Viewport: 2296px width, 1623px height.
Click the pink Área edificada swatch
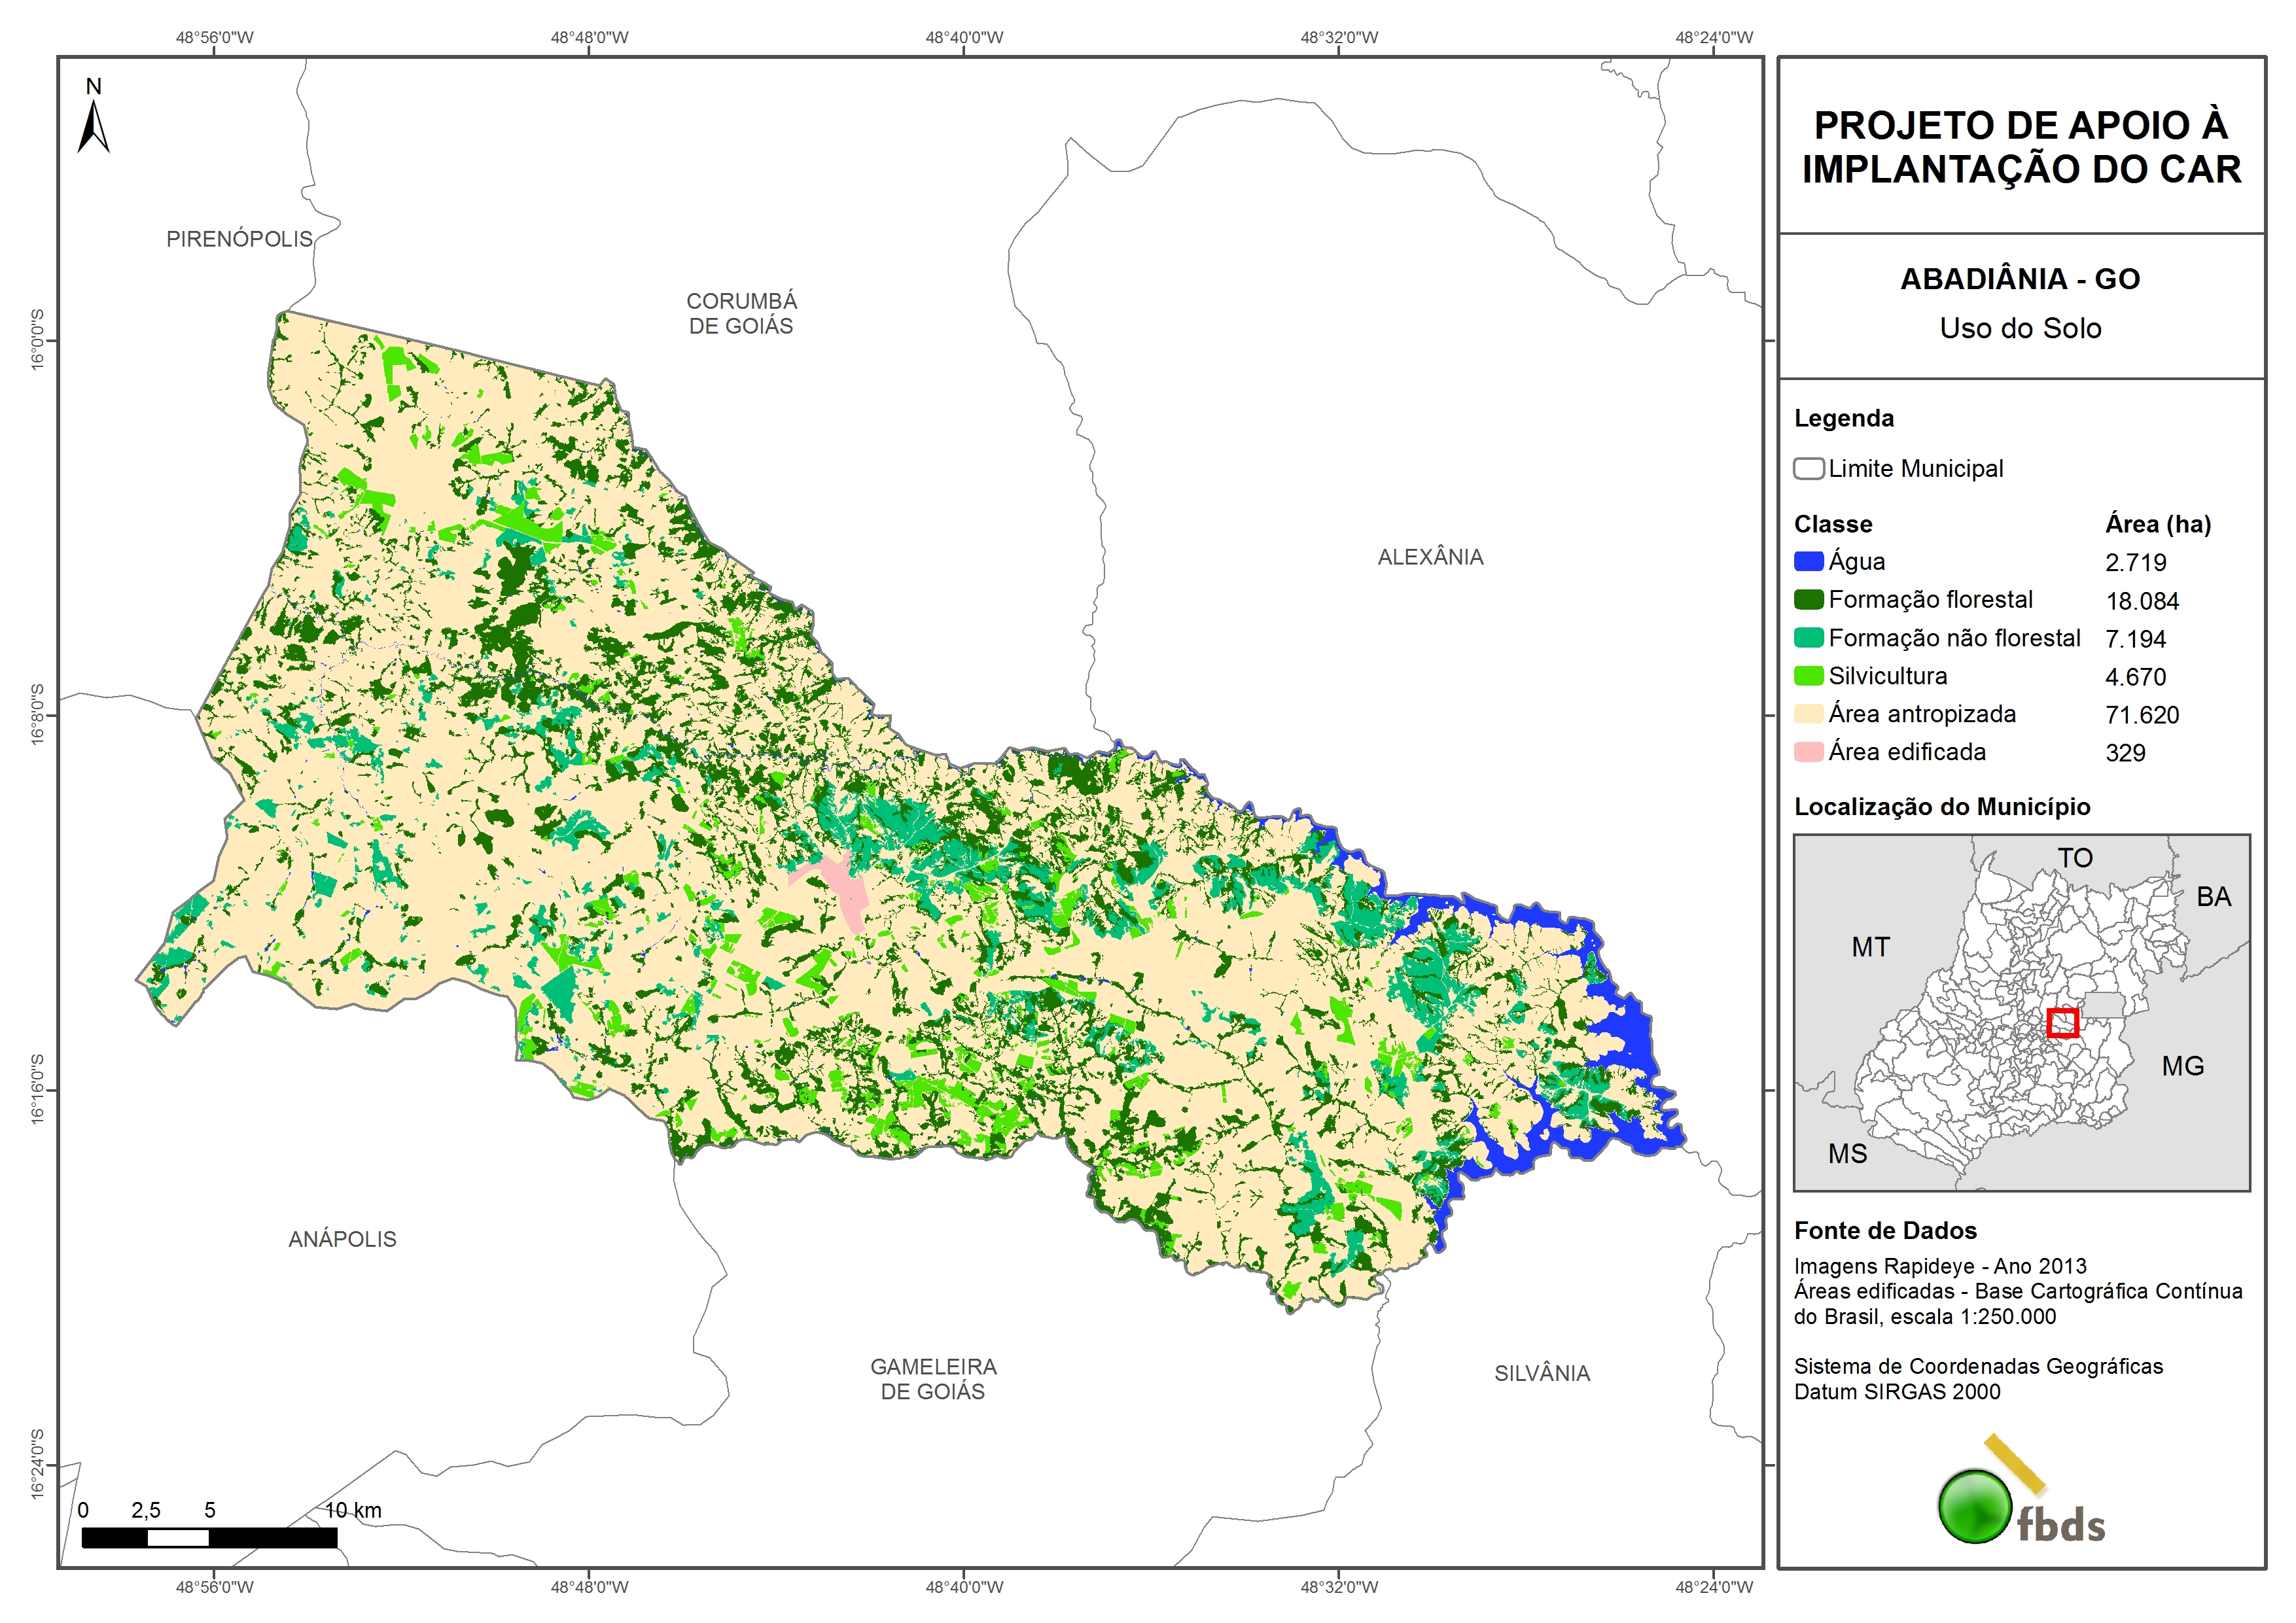(1808, 751)
